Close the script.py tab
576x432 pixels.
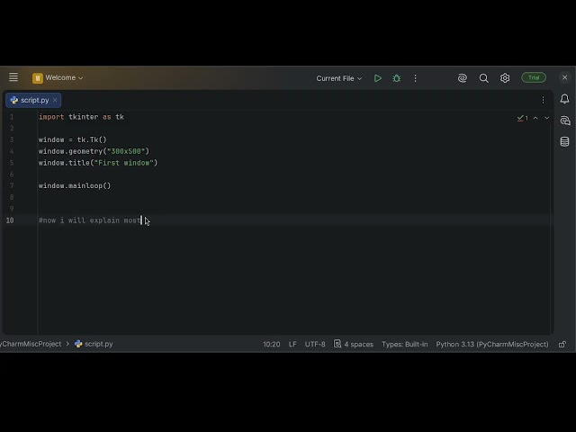point(55,100)
